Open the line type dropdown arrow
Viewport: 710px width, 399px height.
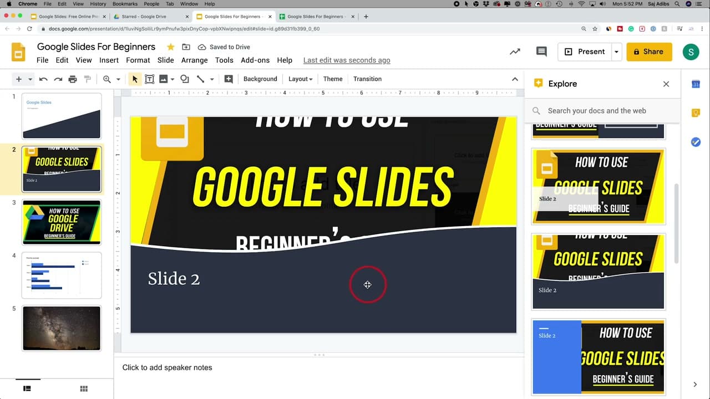[212, 79]
